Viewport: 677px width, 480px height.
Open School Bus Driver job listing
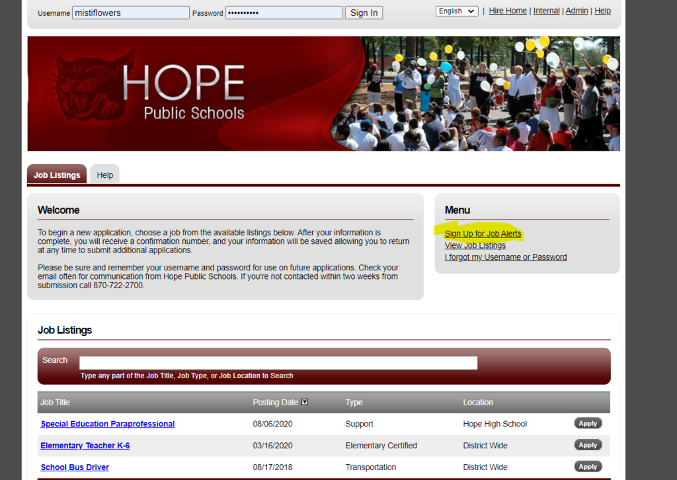(x=75, y=467)
